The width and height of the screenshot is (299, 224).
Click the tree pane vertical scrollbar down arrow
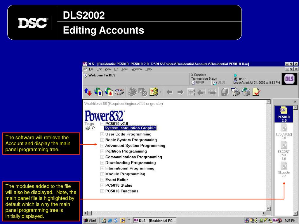268,209
